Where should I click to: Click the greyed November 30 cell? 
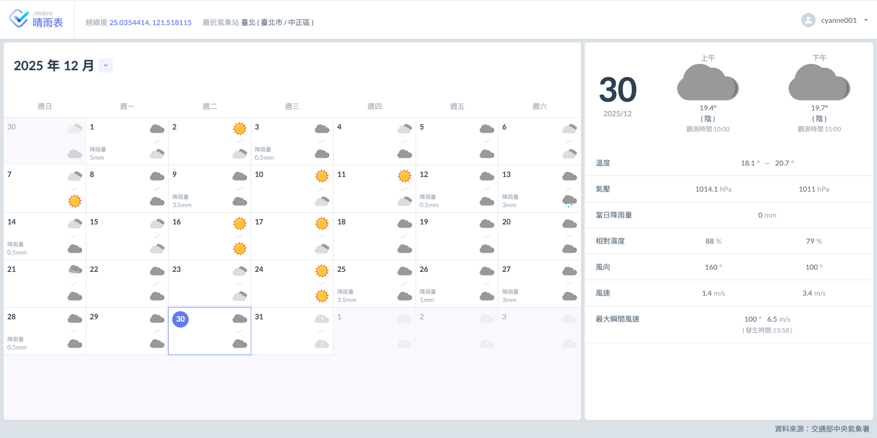(x=45, y=141)
